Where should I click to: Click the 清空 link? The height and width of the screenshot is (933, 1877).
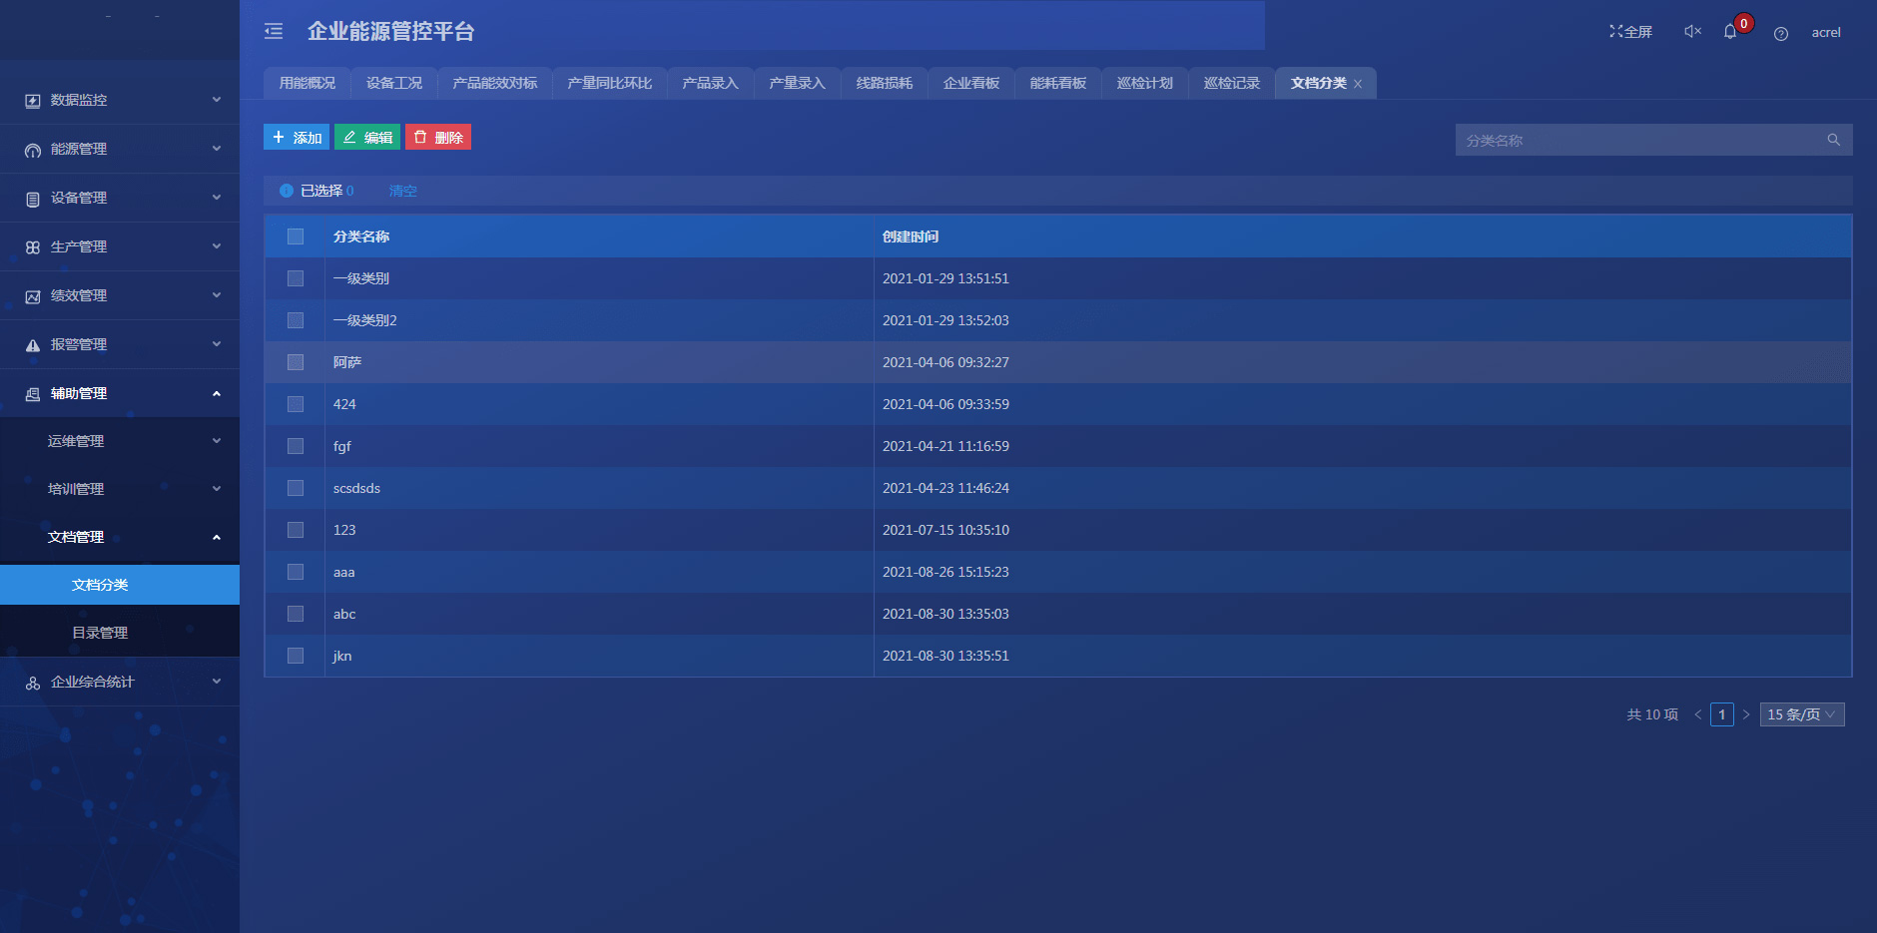[402, 191]
